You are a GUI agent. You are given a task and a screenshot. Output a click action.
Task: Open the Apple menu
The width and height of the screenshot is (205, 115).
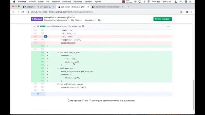click(x=14, y=2)
